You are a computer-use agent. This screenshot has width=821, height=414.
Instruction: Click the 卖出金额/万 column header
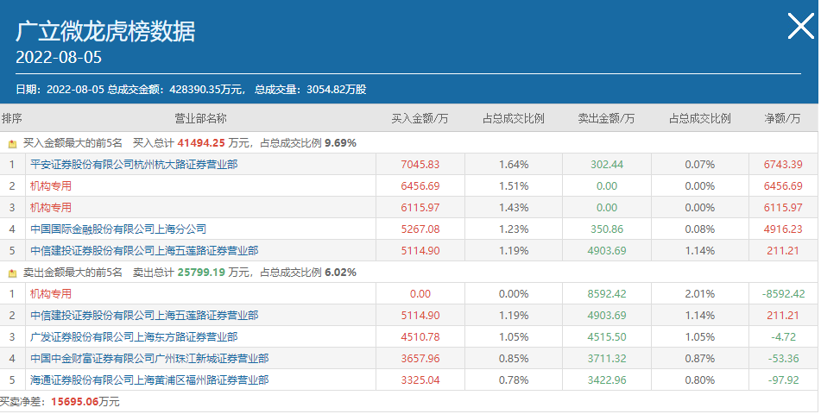coord(606,118)
